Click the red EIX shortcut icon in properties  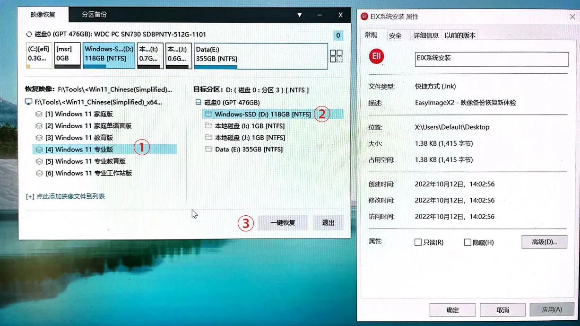[x=377, y=57]
